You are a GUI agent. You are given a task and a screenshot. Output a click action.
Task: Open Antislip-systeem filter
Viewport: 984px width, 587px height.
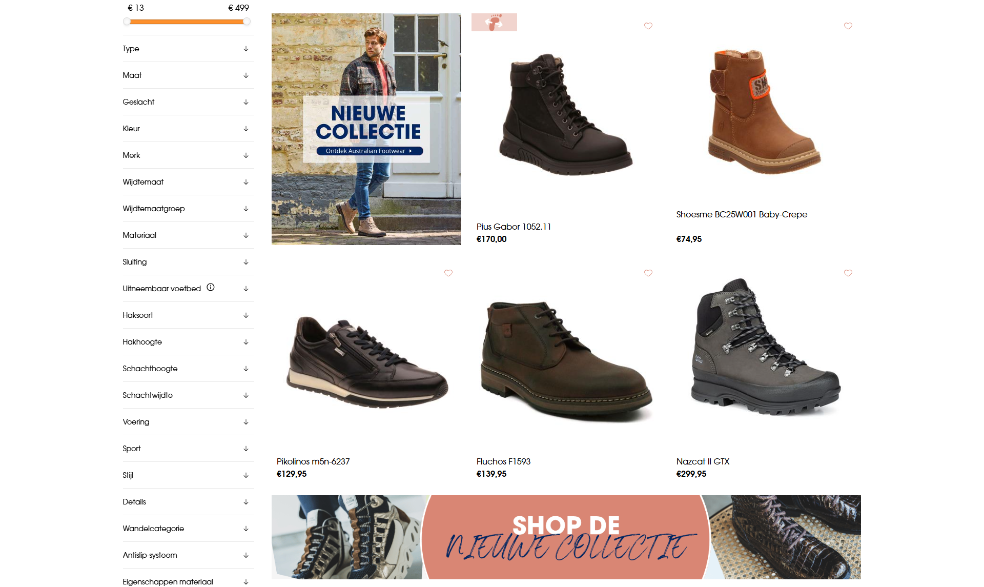tap(188, 555)
